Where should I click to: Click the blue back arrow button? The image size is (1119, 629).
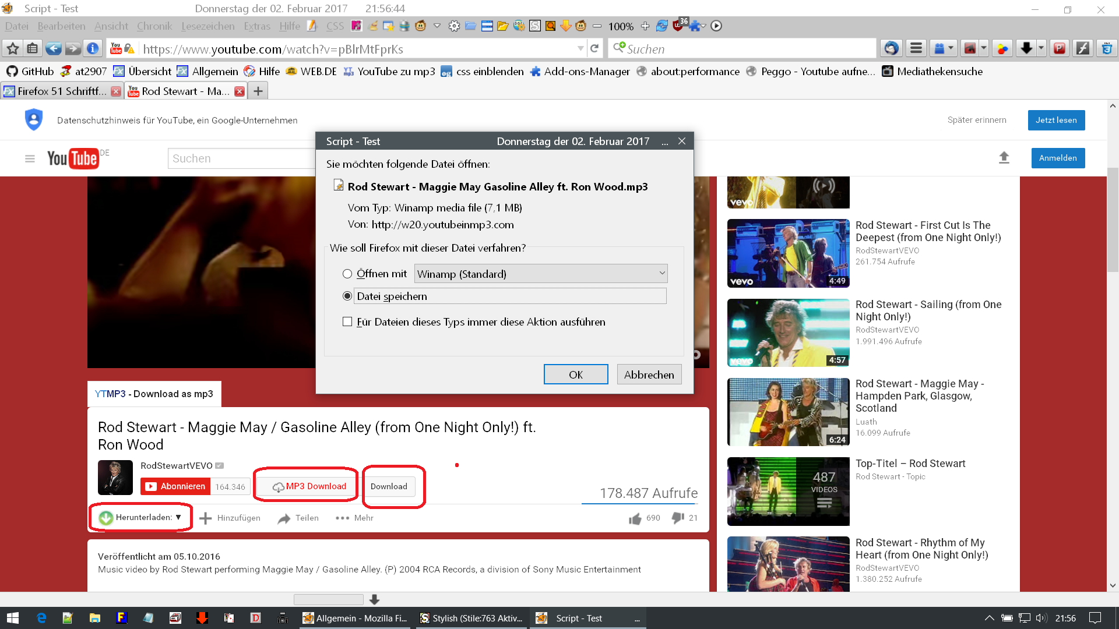[x=53, y=49]
